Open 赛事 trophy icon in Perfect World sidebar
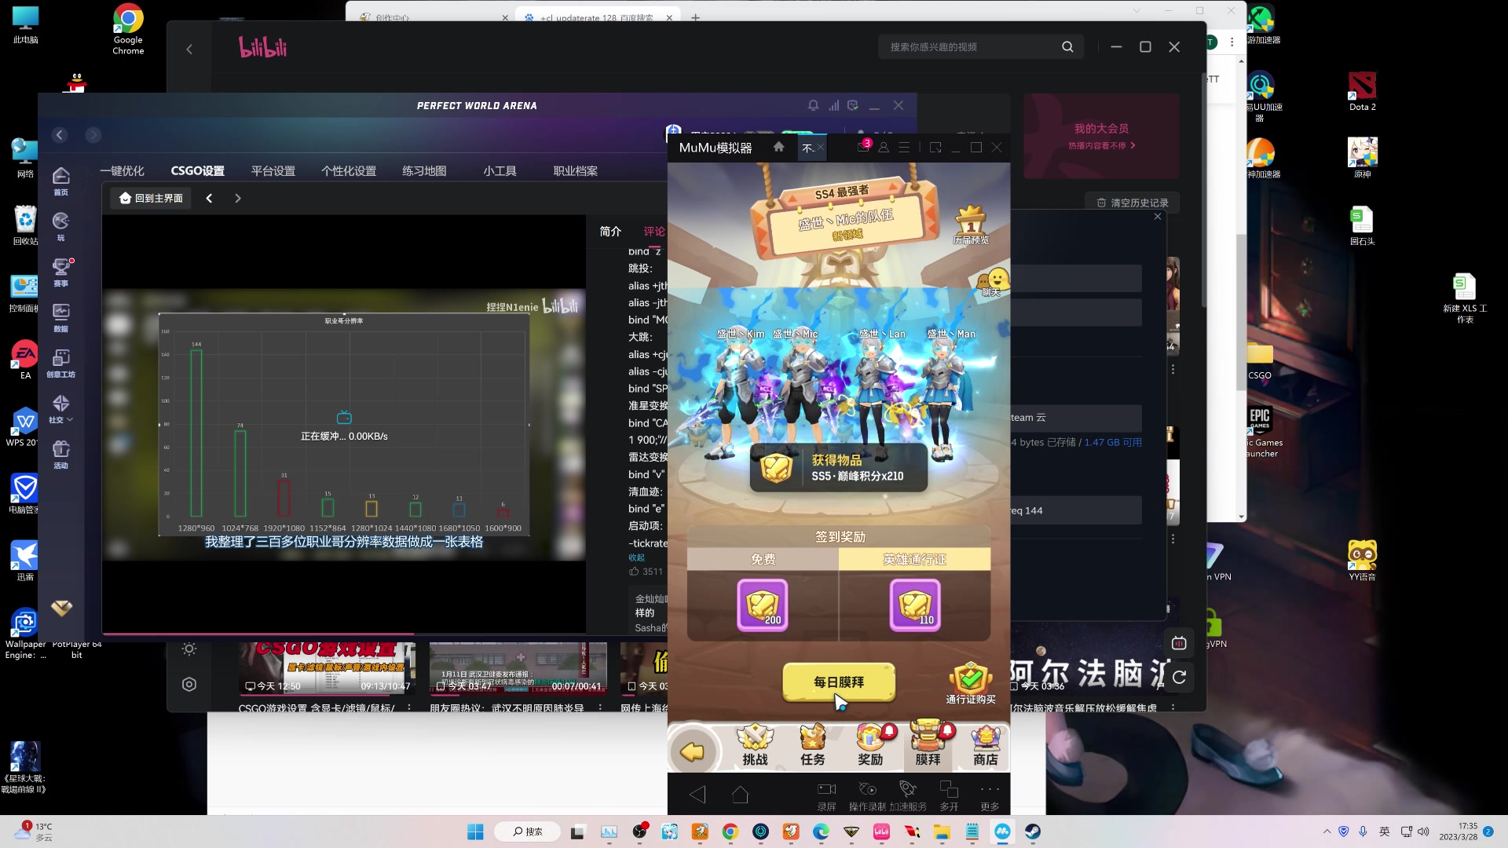The height and width of the screenshot is (848, 1508). click(60, 272)
